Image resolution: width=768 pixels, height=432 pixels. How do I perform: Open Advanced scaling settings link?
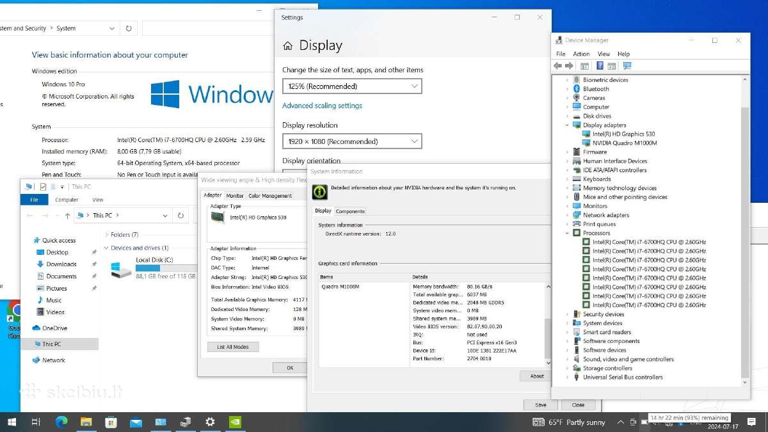pyautogui.click(x=322, y=106)
